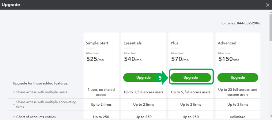Select the 'Simple Start' plan heading
The height and width of the screenshot is (124, 272).
[97, 43]
